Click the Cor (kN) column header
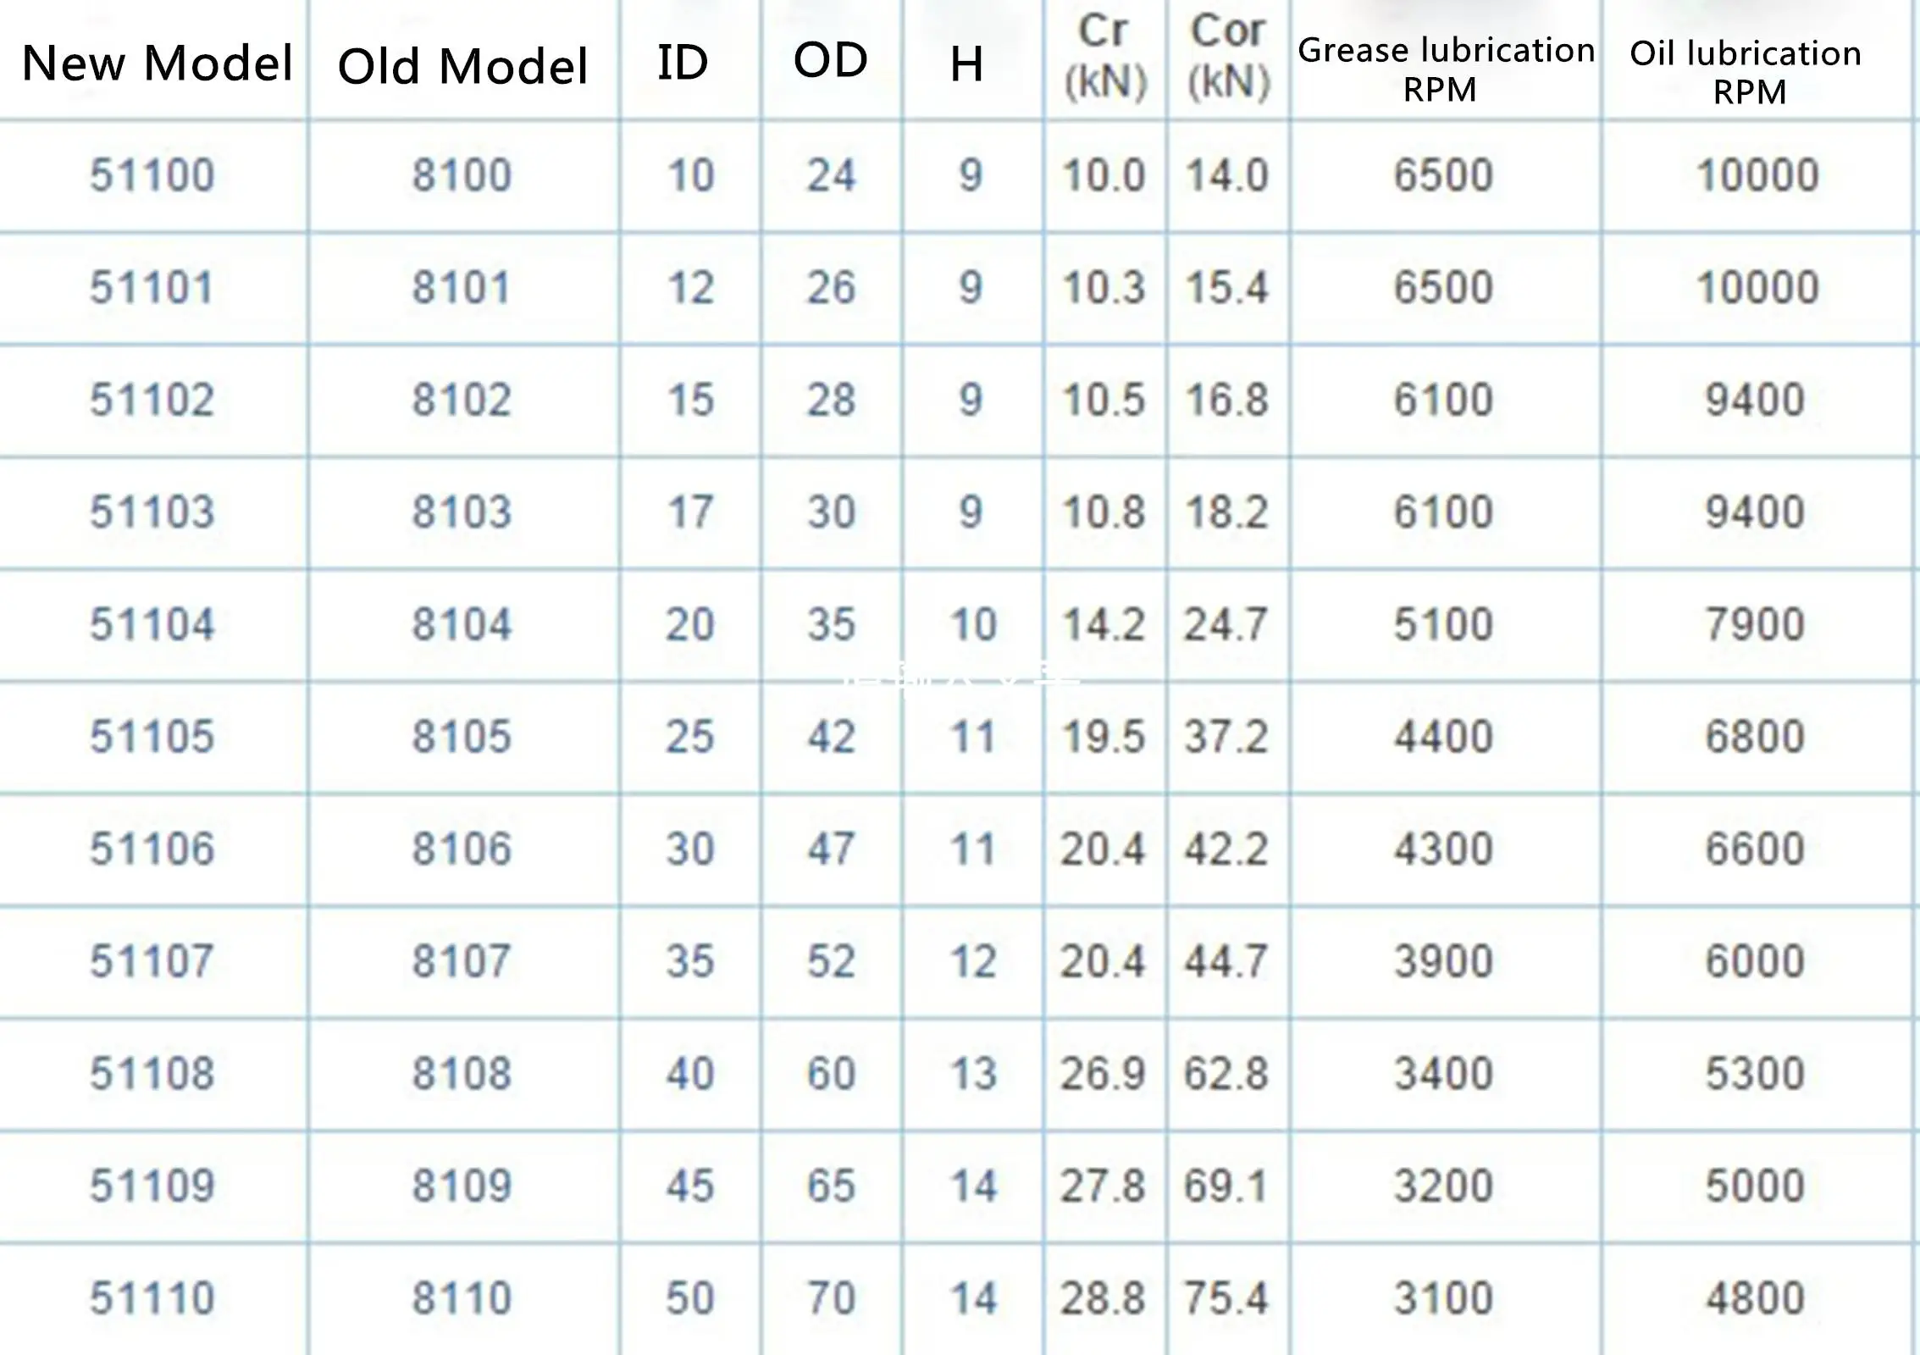 (x=1228, y=58)
